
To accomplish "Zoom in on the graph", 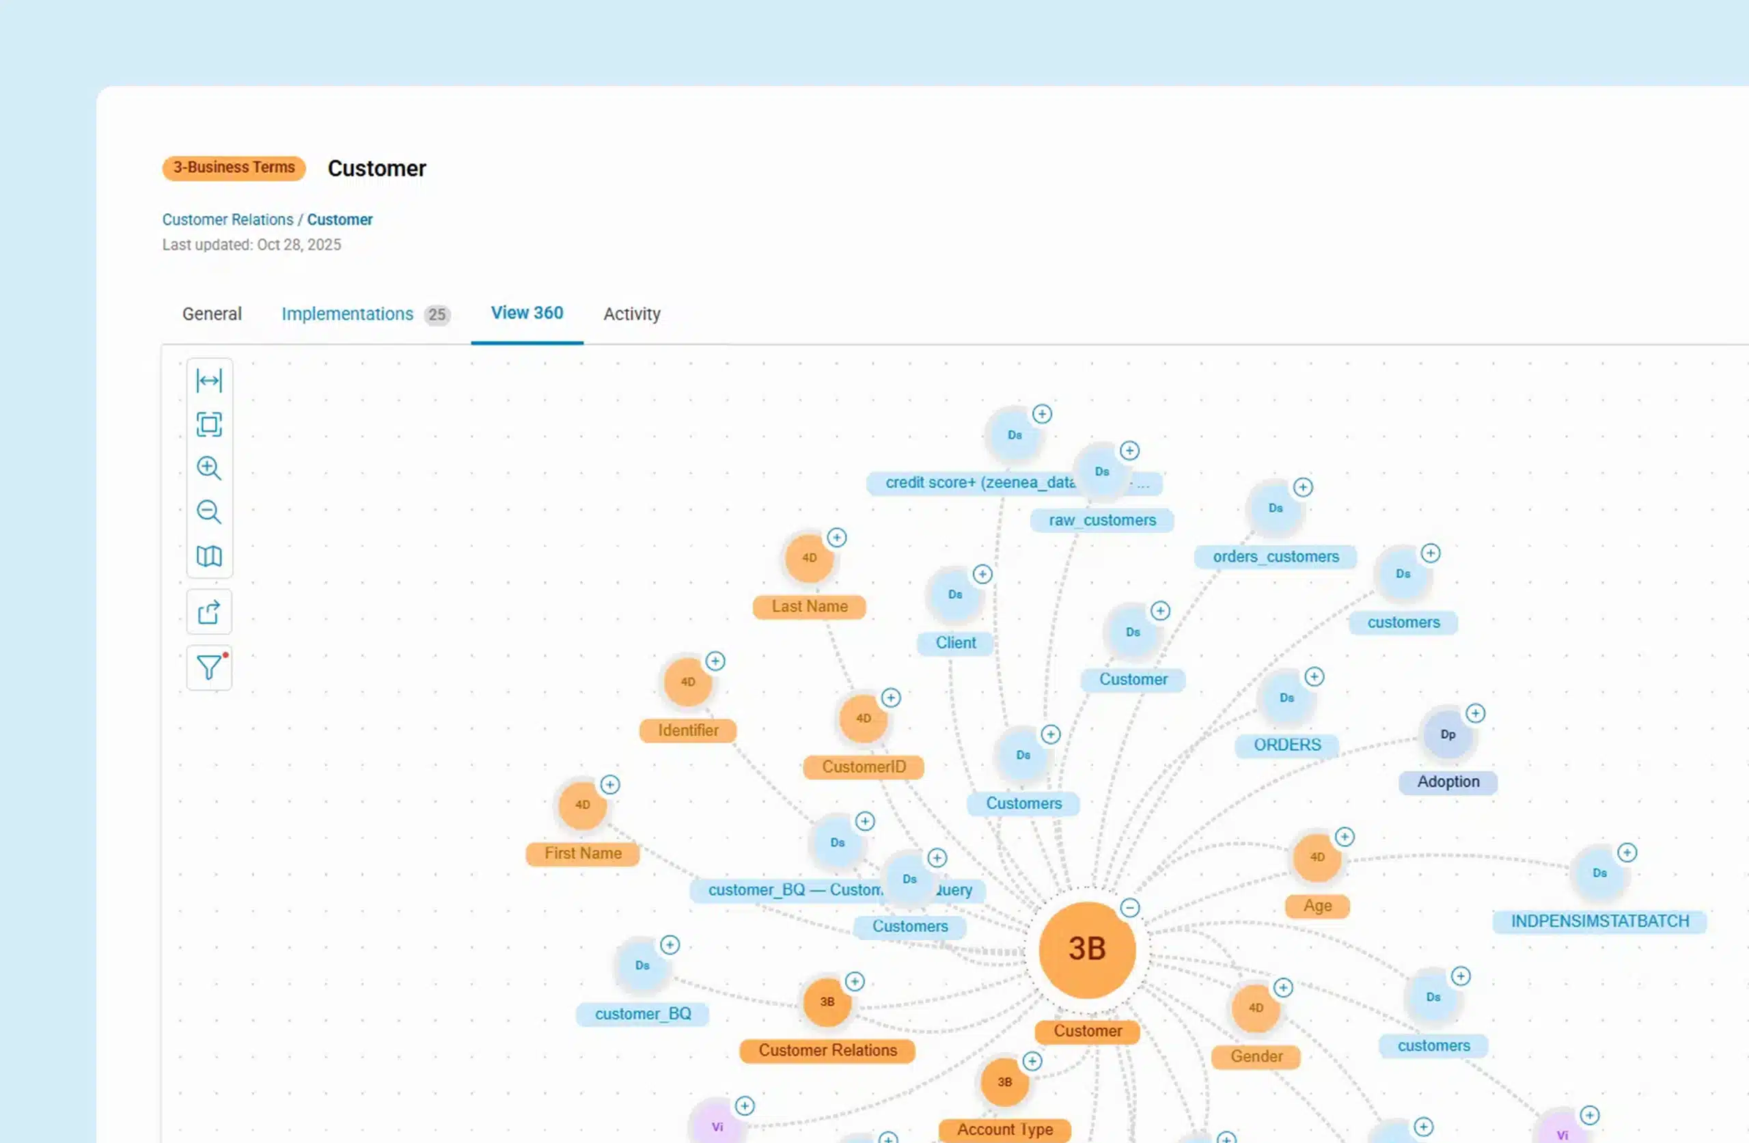I will [208, 468].
